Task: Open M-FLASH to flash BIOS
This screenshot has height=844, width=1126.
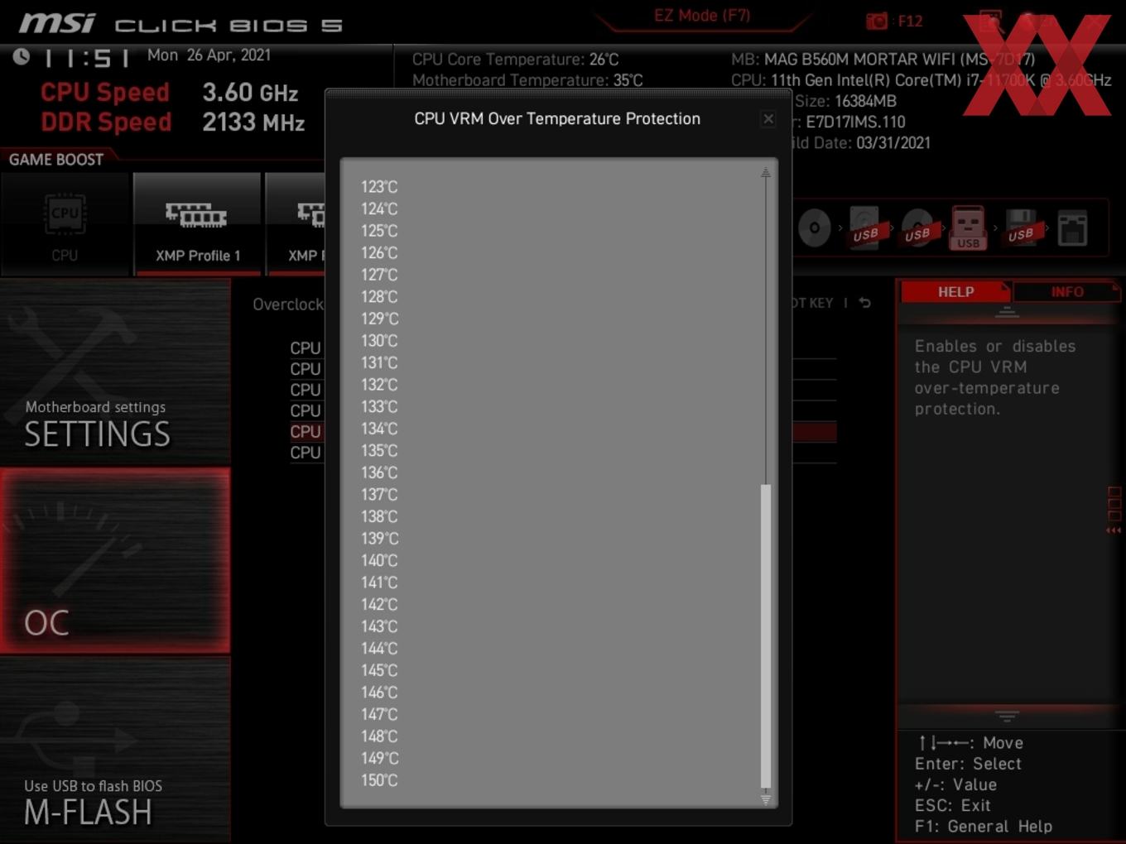Action: click(115, 750)
